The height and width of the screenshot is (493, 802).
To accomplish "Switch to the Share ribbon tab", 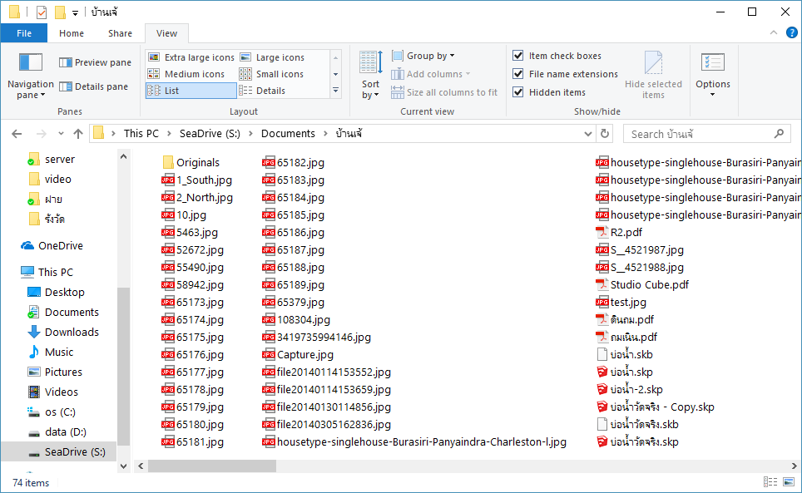I will click(120, 33).
